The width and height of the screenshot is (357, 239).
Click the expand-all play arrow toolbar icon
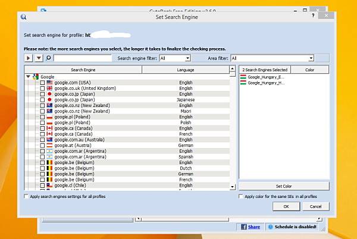[29, 58]
